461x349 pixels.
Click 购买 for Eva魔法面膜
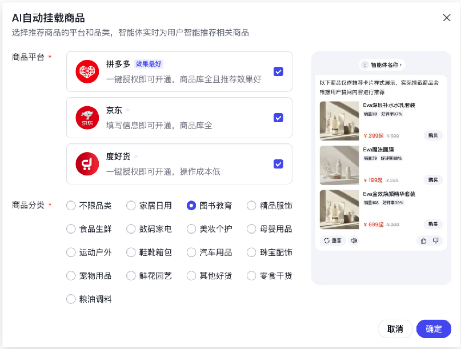[x=433, y=180]
